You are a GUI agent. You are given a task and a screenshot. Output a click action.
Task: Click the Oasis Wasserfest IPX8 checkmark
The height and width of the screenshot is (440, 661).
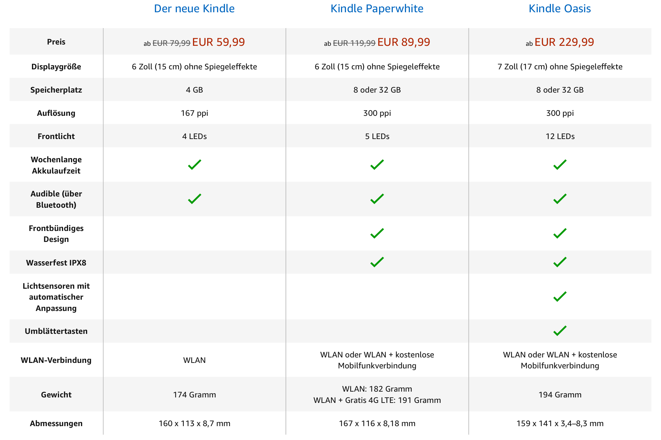click(x=560, y=262)
